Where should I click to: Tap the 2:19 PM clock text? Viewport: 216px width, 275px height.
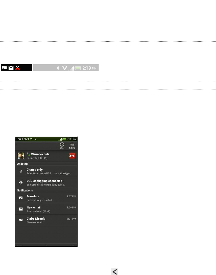[89, 68]
